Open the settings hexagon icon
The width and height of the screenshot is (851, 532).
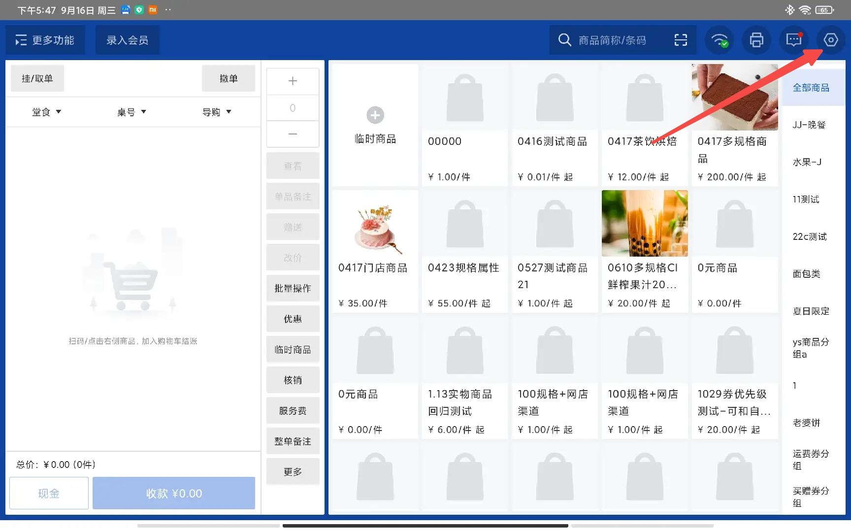coord(830,40)
